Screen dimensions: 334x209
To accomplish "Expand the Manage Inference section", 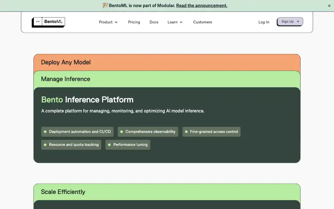I will click(x=167, y=79).
